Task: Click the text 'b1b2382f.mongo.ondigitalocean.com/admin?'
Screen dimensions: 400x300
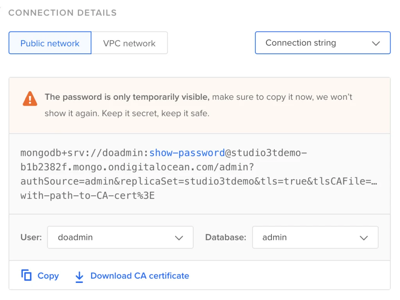Action: (x=137, y=167)
